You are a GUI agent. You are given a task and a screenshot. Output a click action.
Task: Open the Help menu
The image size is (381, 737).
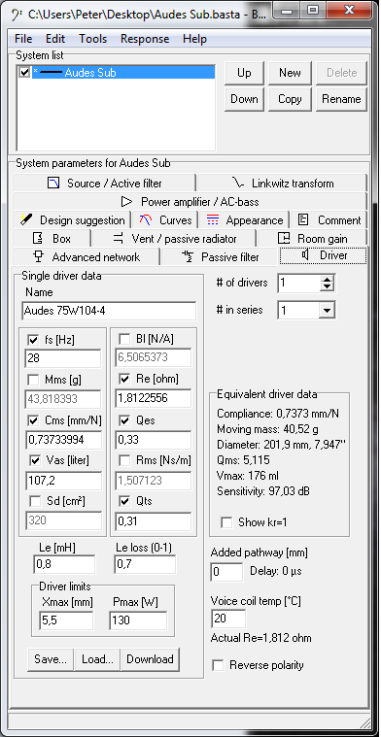tap(194, 39)
